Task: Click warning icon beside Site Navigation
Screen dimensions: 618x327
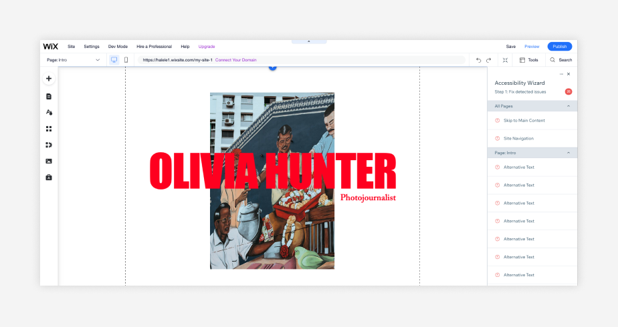Action: pyautogui.click(x=498, y=138)
